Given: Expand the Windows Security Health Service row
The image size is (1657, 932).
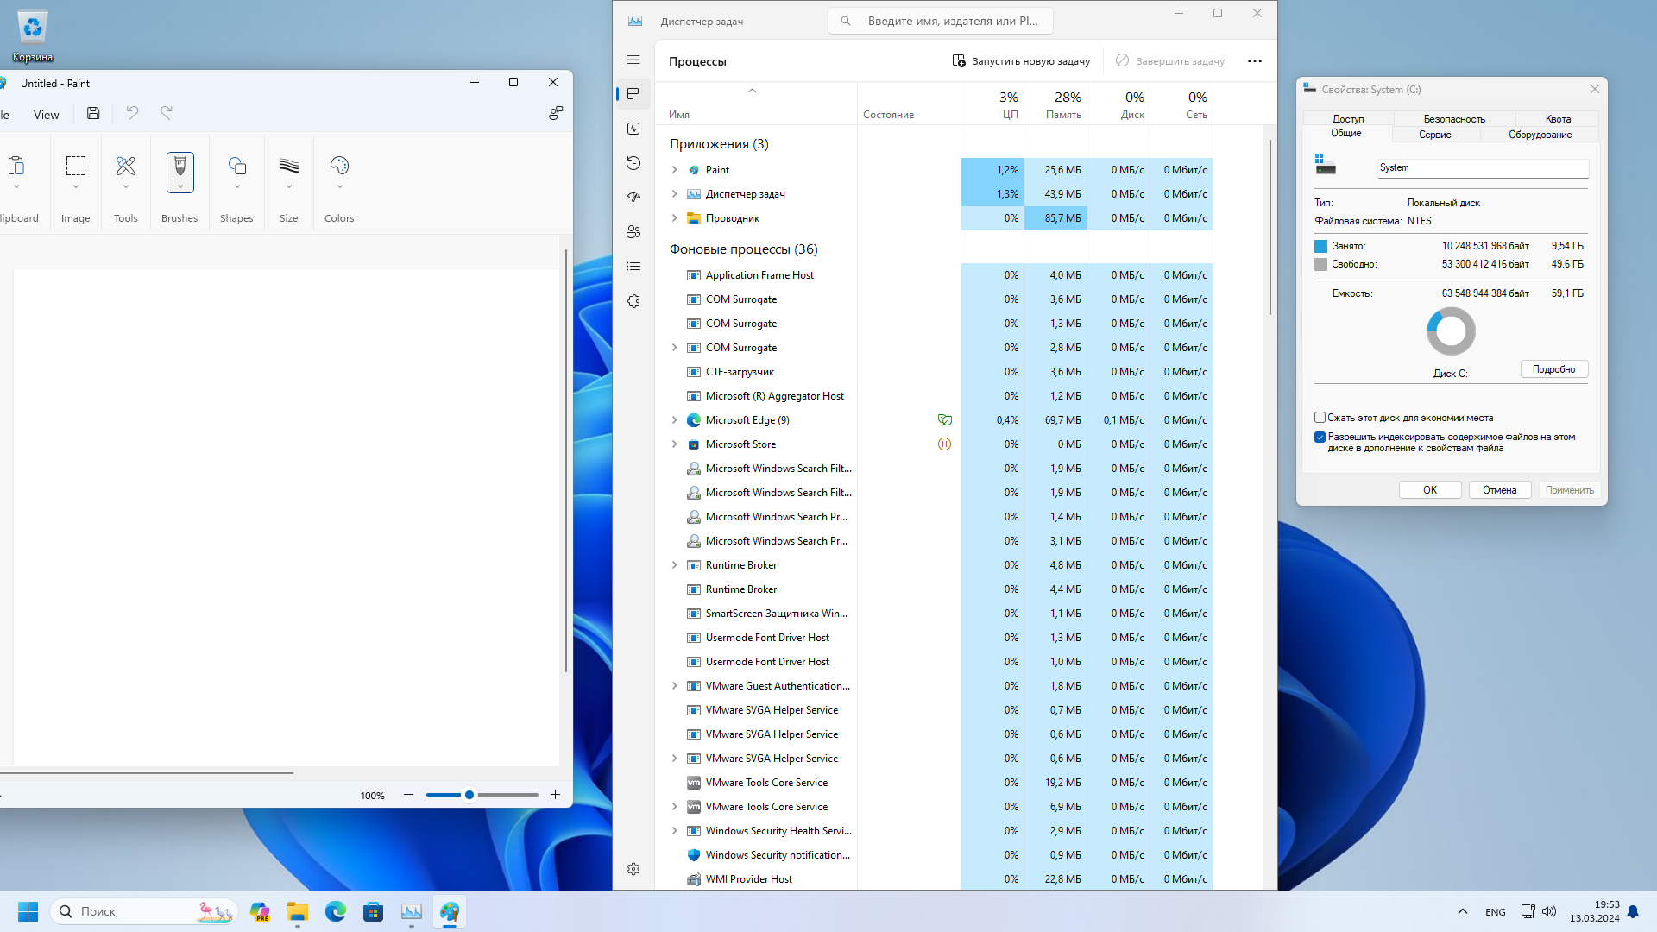Looking at the screenshot, I should [675, 831].
